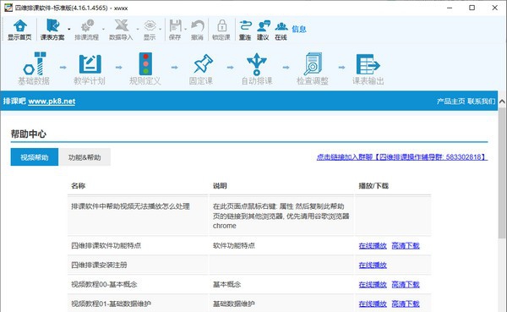Select the cell text 四维排课安装注册
The image size is (507, 312).
(99, 265)
